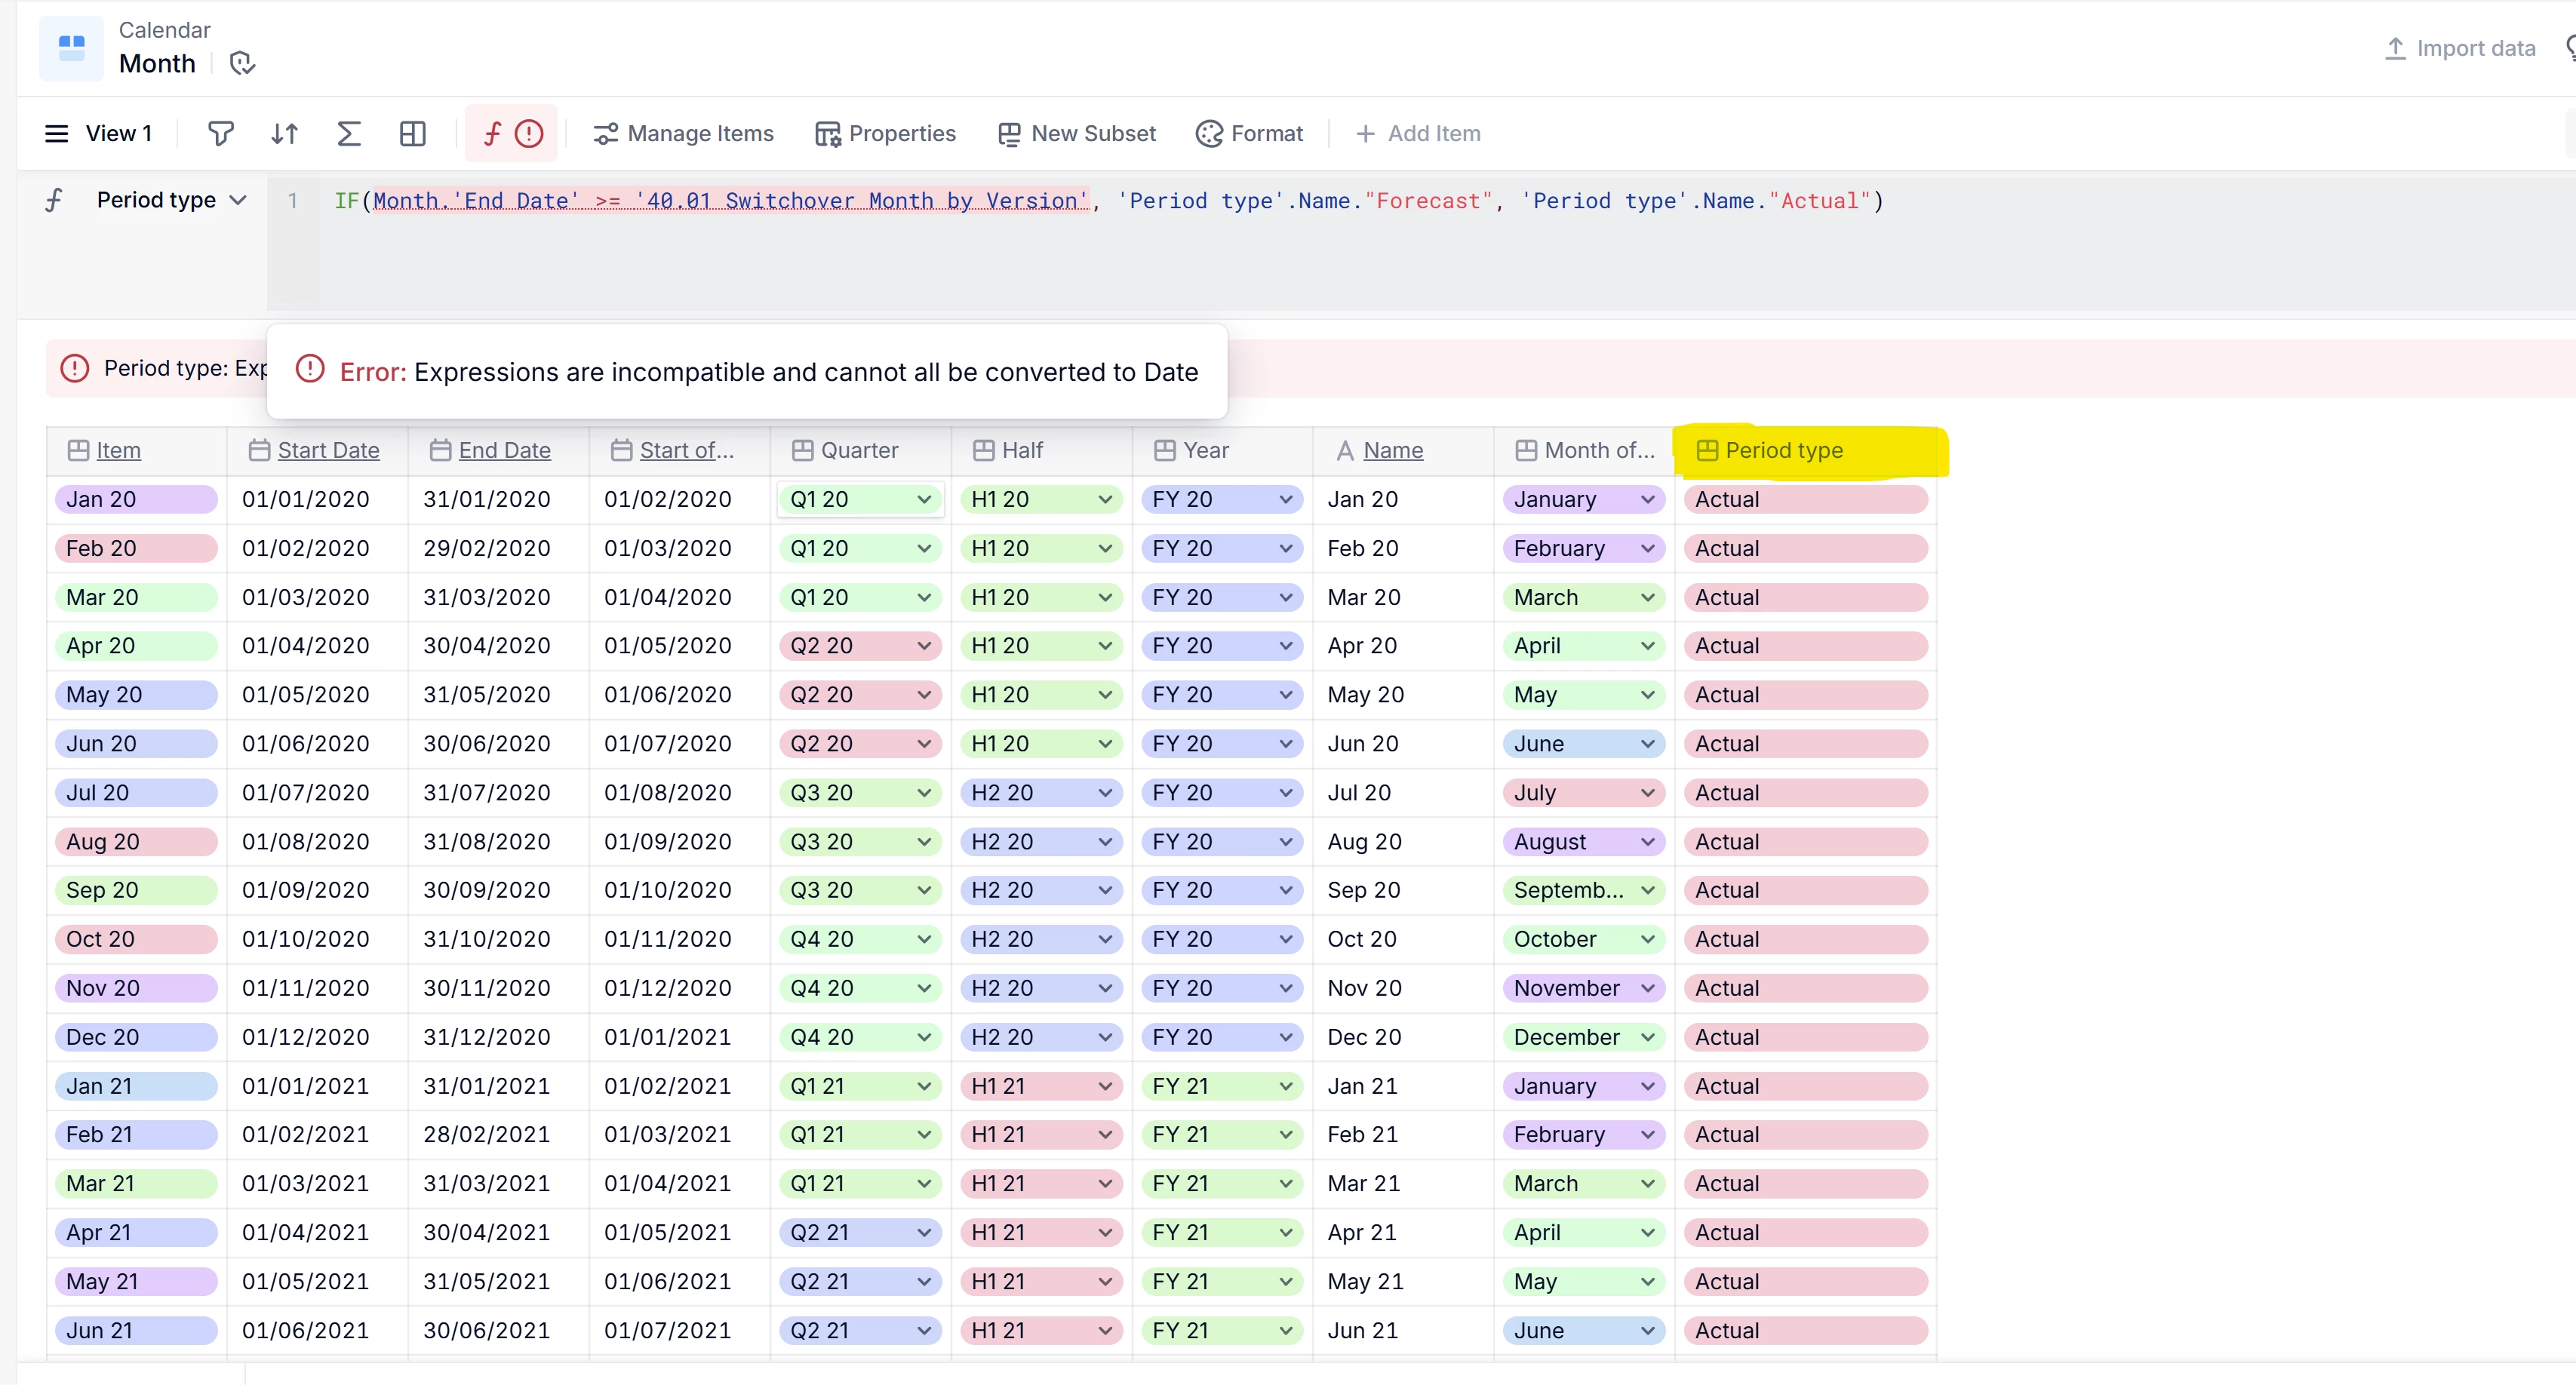This screenshot has height=1385, width=2576.
Task: Expand the Half dropdown for Jul 20
Action: [x=1105, y=793]
